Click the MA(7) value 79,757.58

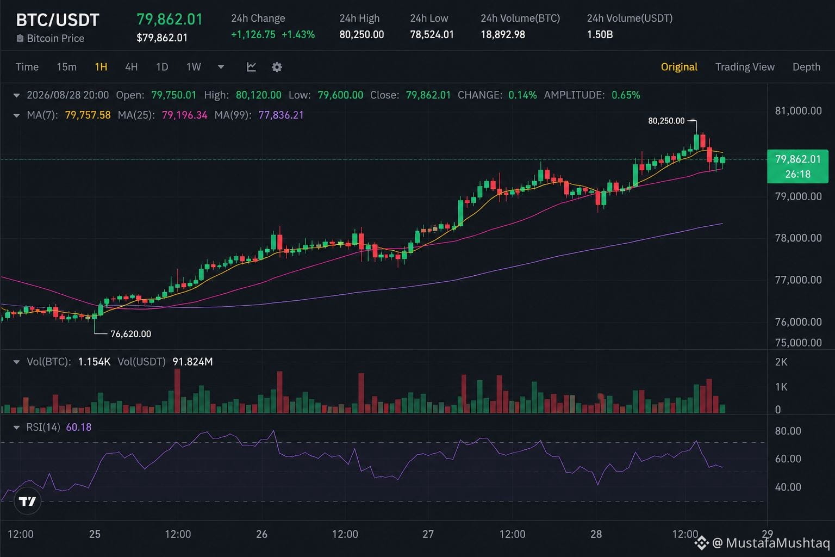point(88,115)
